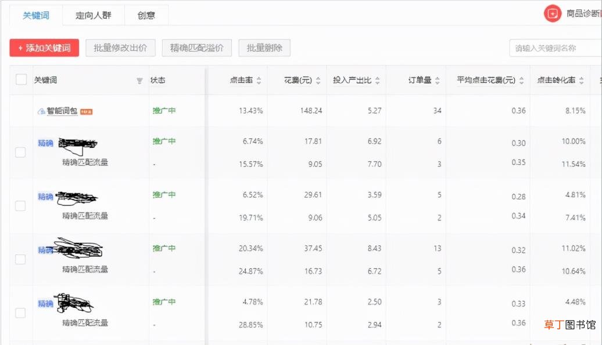Click 精确匹配流量 under the 20.34% row
Viewport: 602px width, 345px height.
[x=85, y=270]
